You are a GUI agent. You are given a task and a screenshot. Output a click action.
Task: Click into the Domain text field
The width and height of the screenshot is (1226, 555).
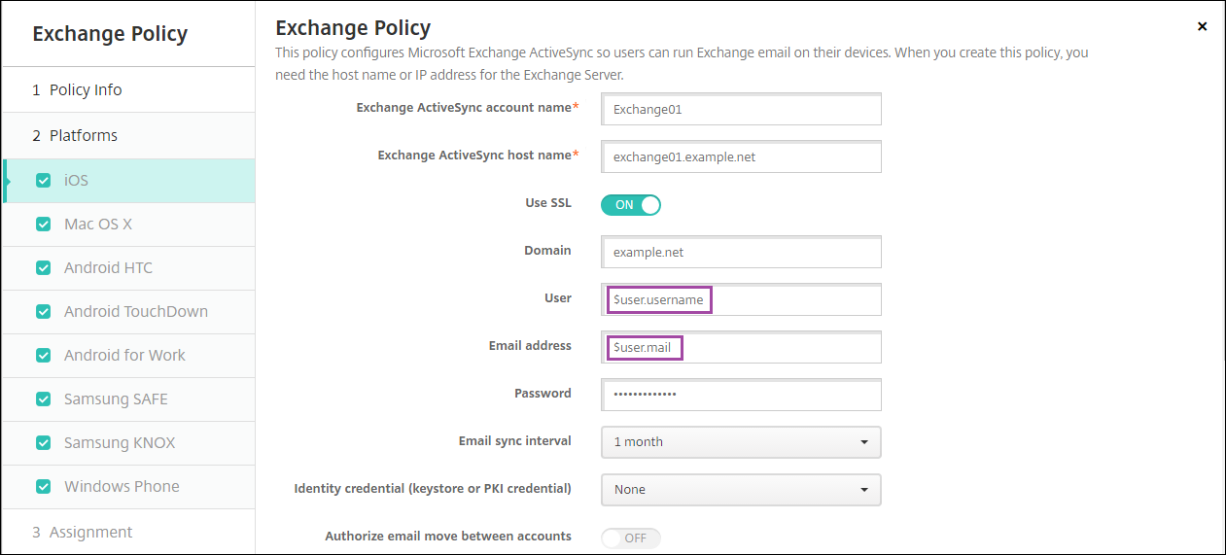(x=741, y=252)
